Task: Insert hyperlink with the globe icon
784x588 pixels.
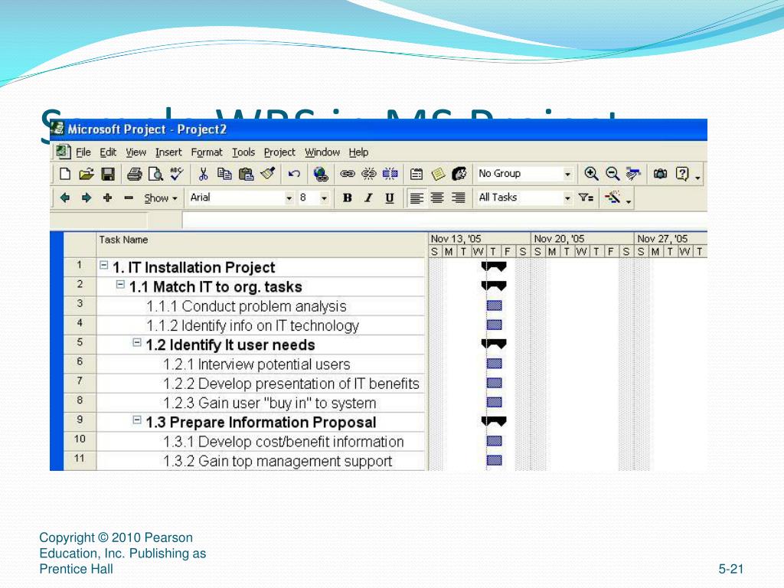Action: 321,174
